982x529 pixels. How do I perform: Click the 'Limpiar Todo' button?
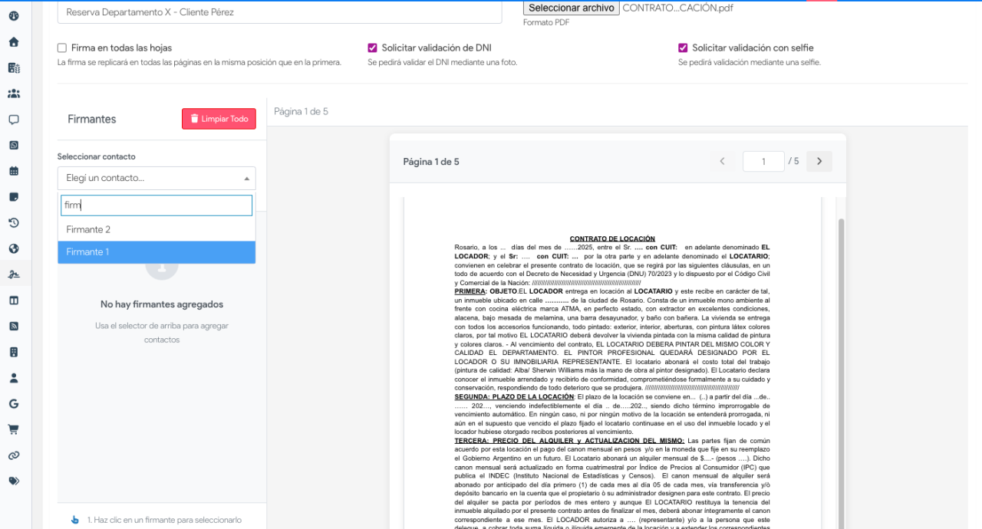pyautogui.click(x=219, y=119)
